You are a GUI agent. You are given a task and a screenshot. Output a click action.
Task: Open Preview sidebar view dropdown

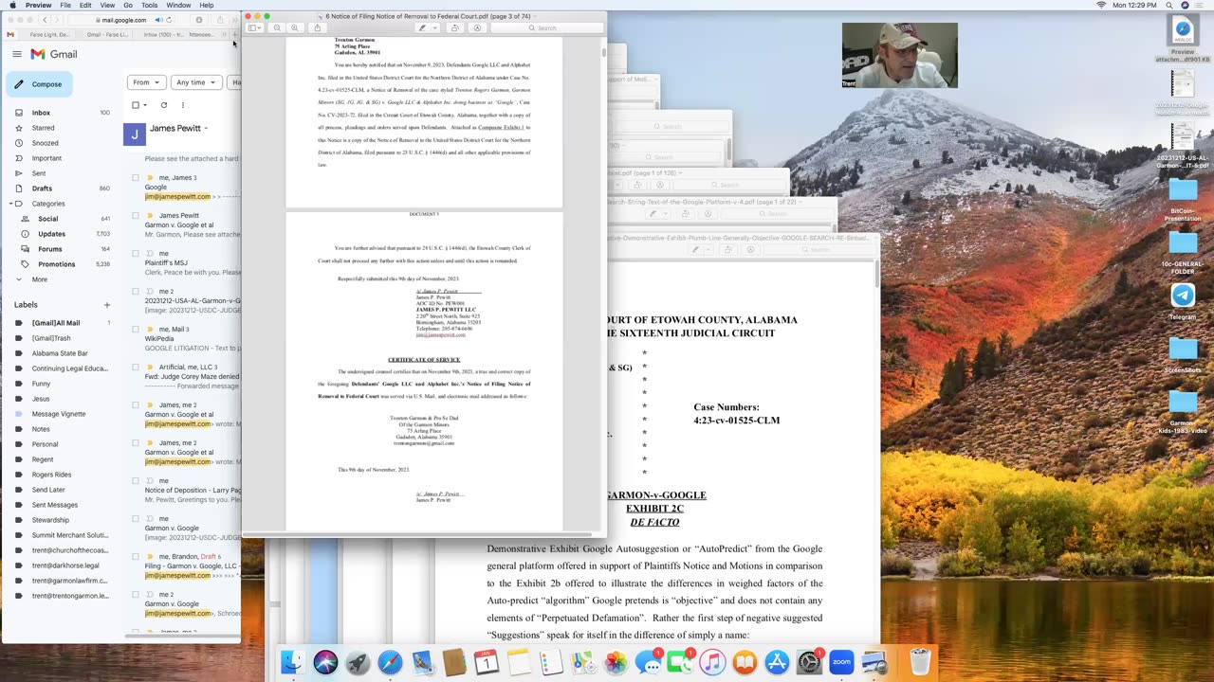click(x=254, y=28)
